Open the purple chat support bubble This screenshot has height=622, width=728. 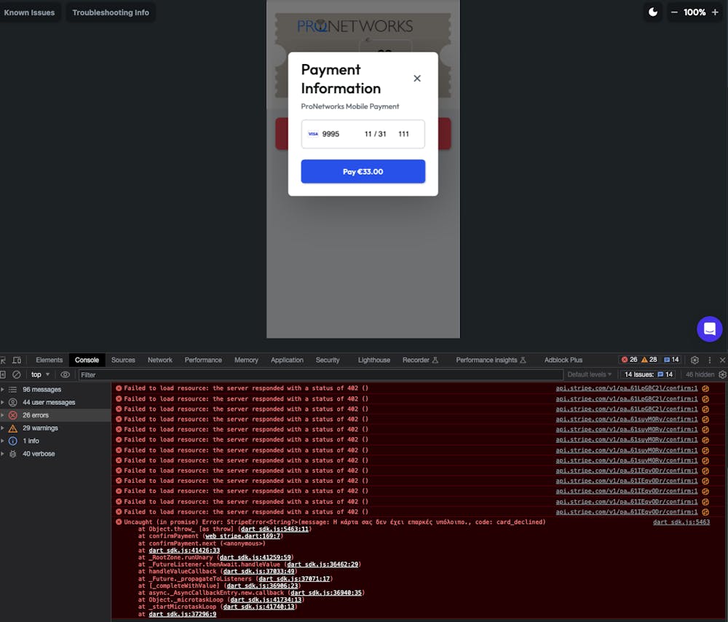[709, 329]
